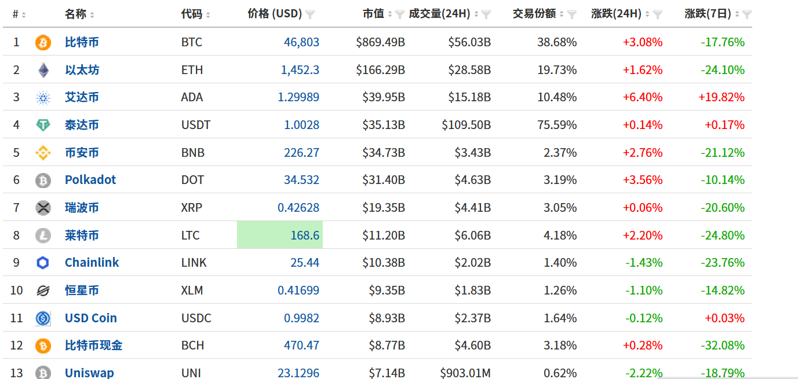Open the 艾达币 coin page link
This screenshot has width=798, height=379.
tap(82, 97)
